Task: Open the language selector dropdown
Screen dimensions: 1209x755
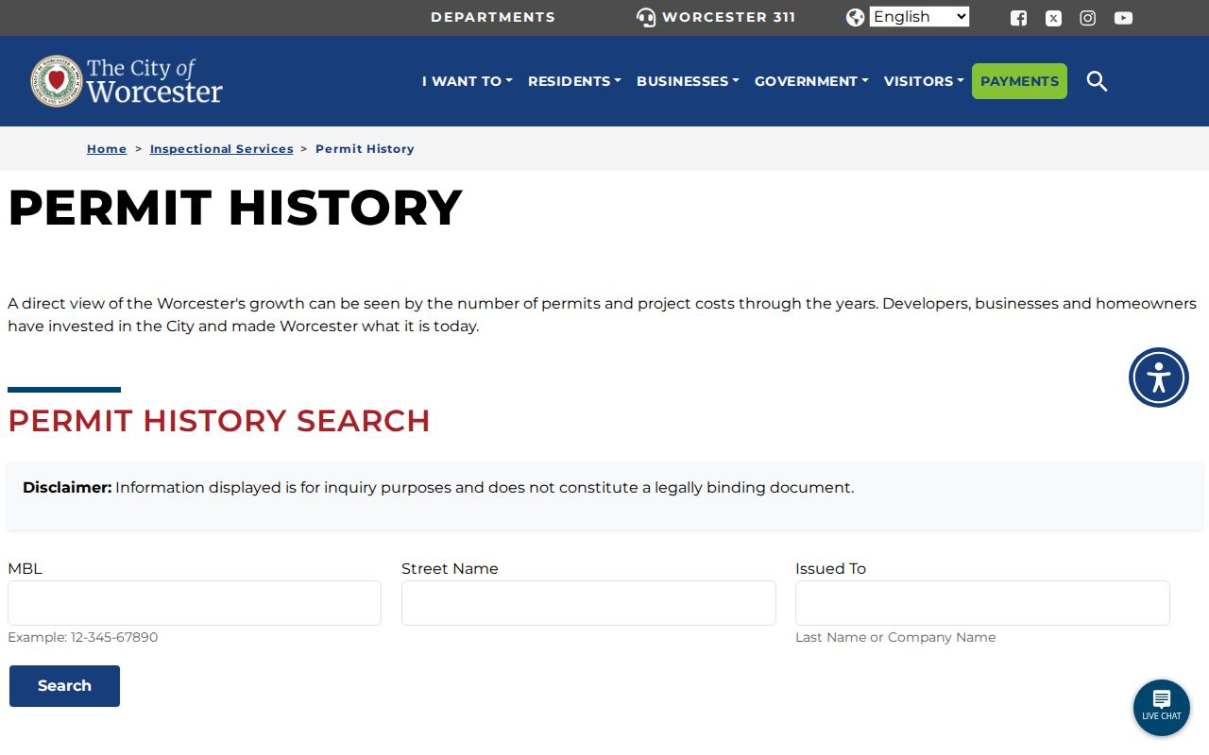Action: [x=919, y=17]
